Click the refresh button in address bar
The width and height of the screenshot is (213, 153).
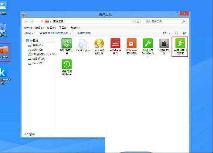pyautogui.click(x=138, y=22)
